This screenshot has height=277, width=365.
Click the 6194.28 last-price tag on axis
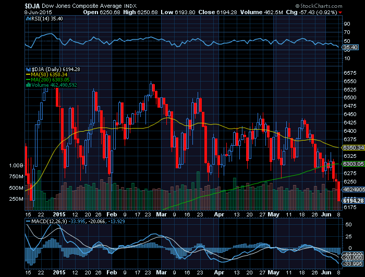(354, 201)
